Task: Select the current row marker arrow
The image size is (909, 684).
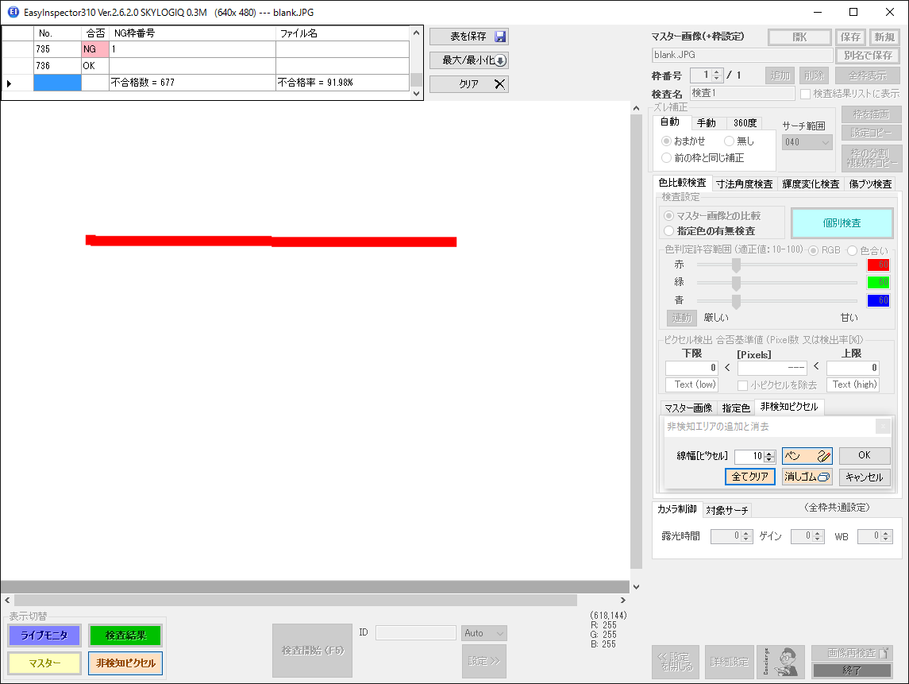Action: [10, 83]
